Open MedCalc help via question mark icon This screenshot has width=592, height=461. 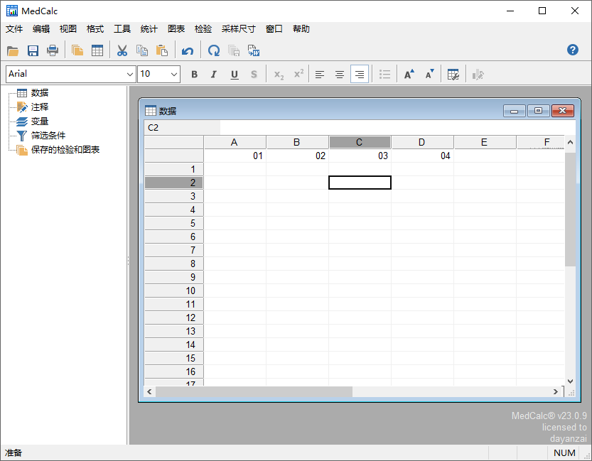572,50
